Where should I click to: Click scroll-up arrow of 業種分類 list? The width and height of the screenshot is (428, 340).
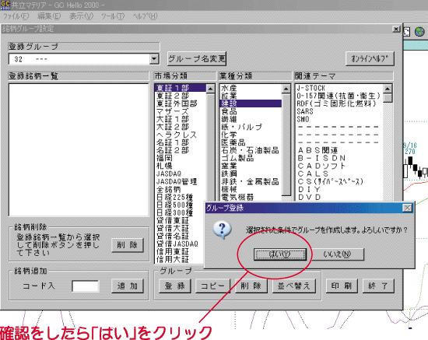286,89
